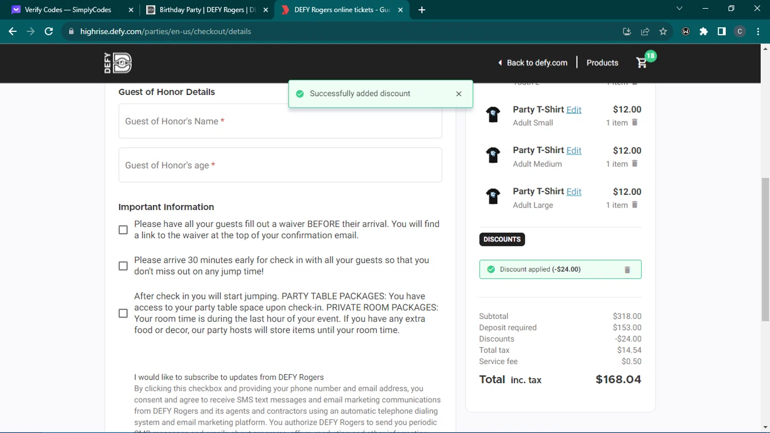Click the address bar URL
Screen dimensions: 770x433
166,31
